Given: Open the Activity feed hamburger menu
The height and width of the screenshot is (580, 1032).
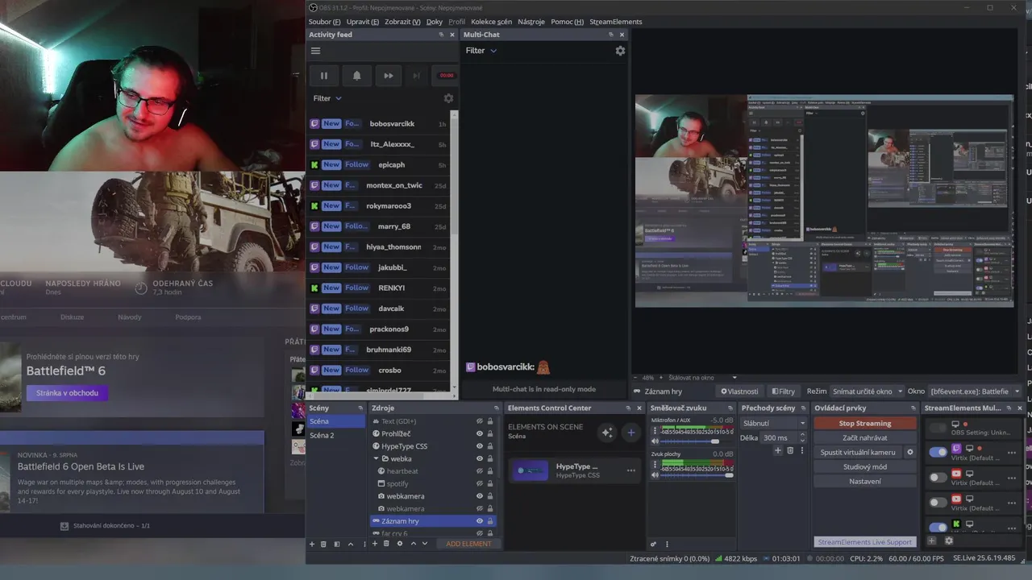Looking at the screenshot, I should [x=315, y=51].
